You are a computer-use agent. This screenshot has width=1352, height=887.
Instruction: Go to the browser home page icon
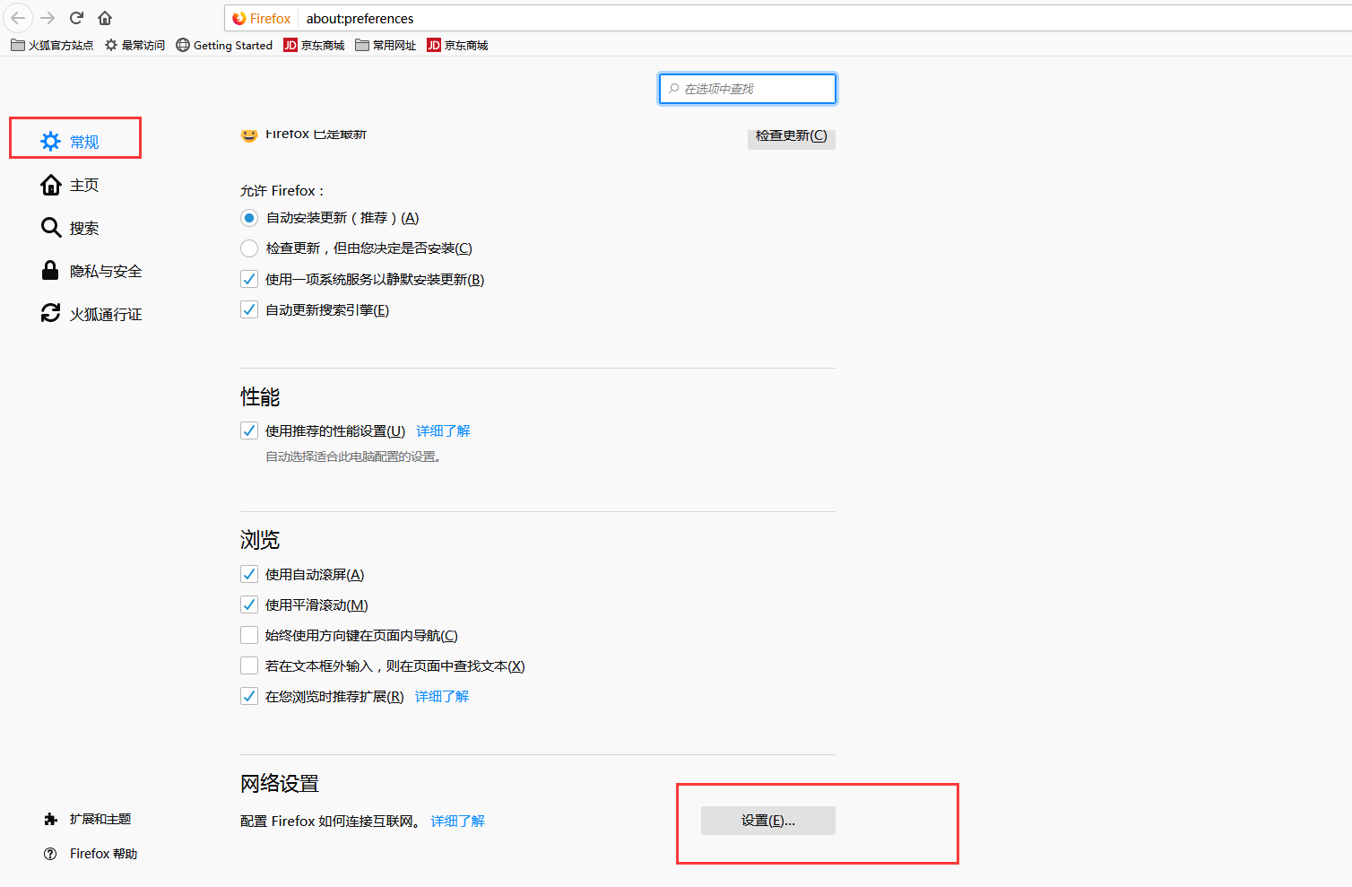105,18
